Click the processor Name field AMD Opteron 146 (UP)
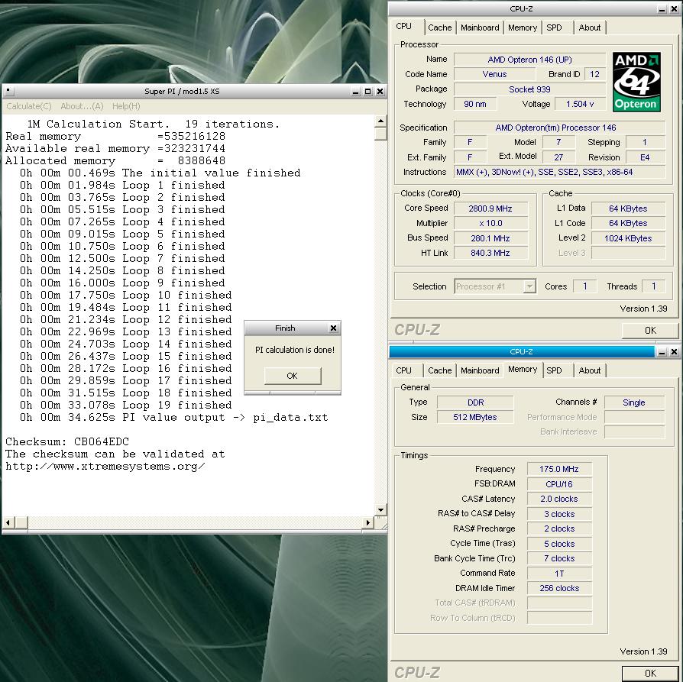This screenshot has width=683, height=682. coord(529,60)
